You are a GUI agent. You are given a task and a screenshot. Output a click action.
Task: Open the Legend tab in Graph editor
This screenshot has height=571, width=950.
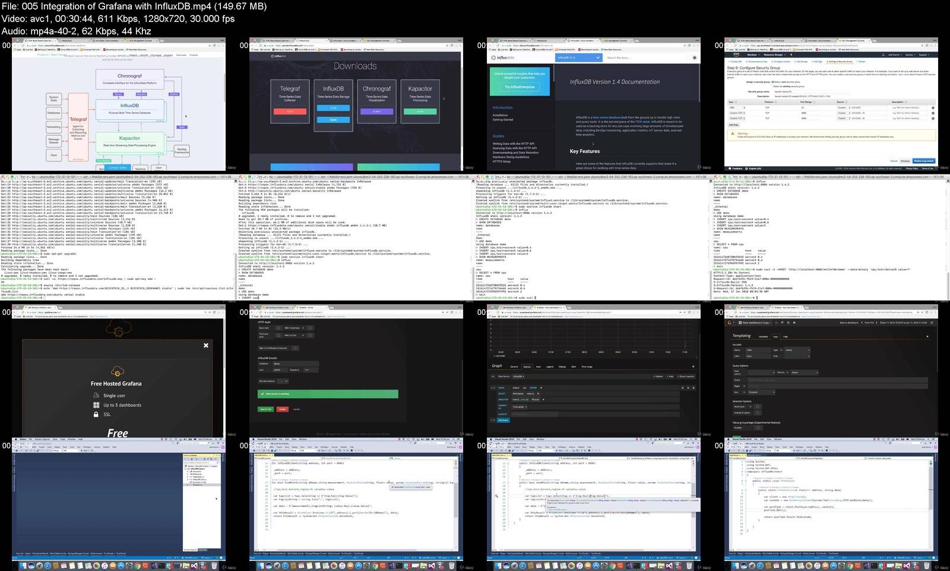click(x=550, y=367)
